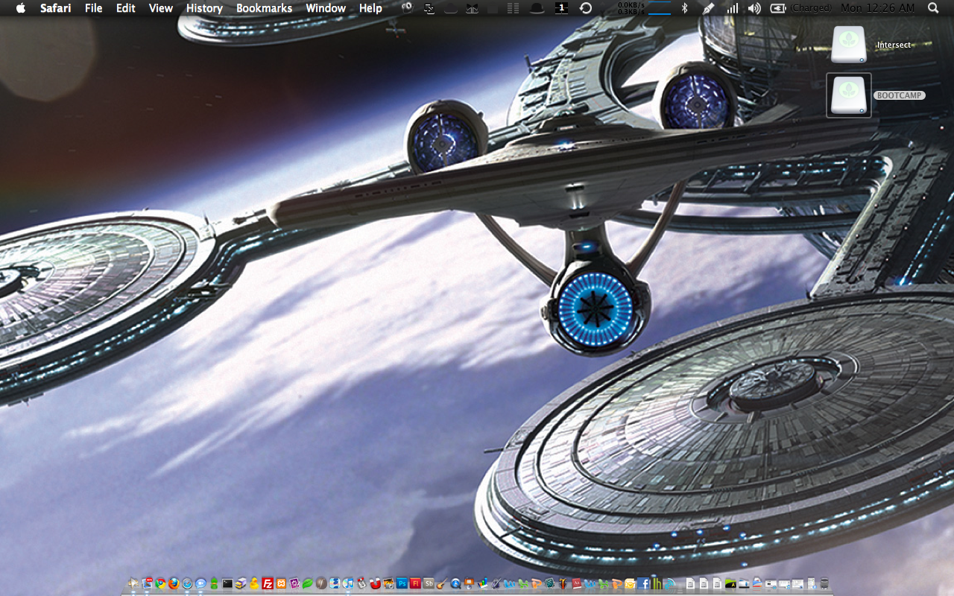This screenshot has width=954, height=596.
Task: Launch Adobe Flash from the Dock
Action: 415,583
